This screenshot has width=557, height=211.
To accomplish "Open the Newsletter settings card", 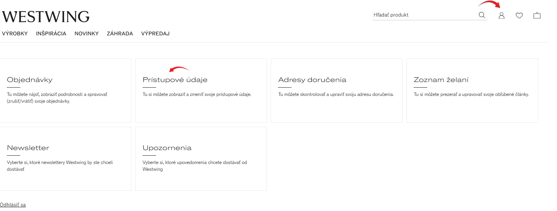I will (65, 158).
